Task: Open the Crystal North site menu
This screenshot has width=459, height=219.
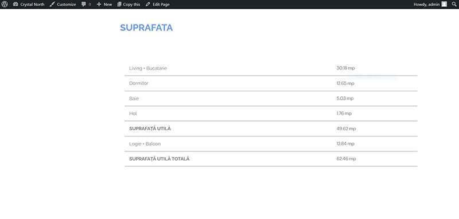Action: [29, 5]
